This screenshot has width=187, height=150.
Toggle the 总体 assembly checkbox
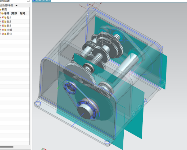point(0,13)
